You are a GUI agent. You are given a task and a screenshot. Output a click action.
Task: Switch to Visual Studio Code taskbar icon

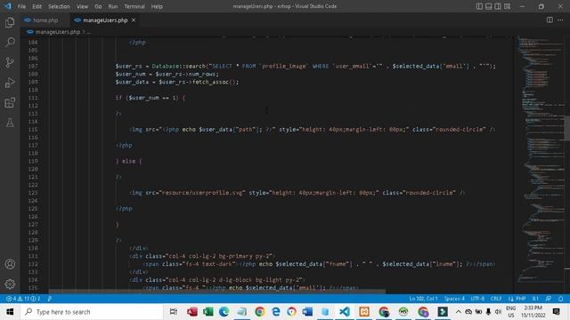345,312
